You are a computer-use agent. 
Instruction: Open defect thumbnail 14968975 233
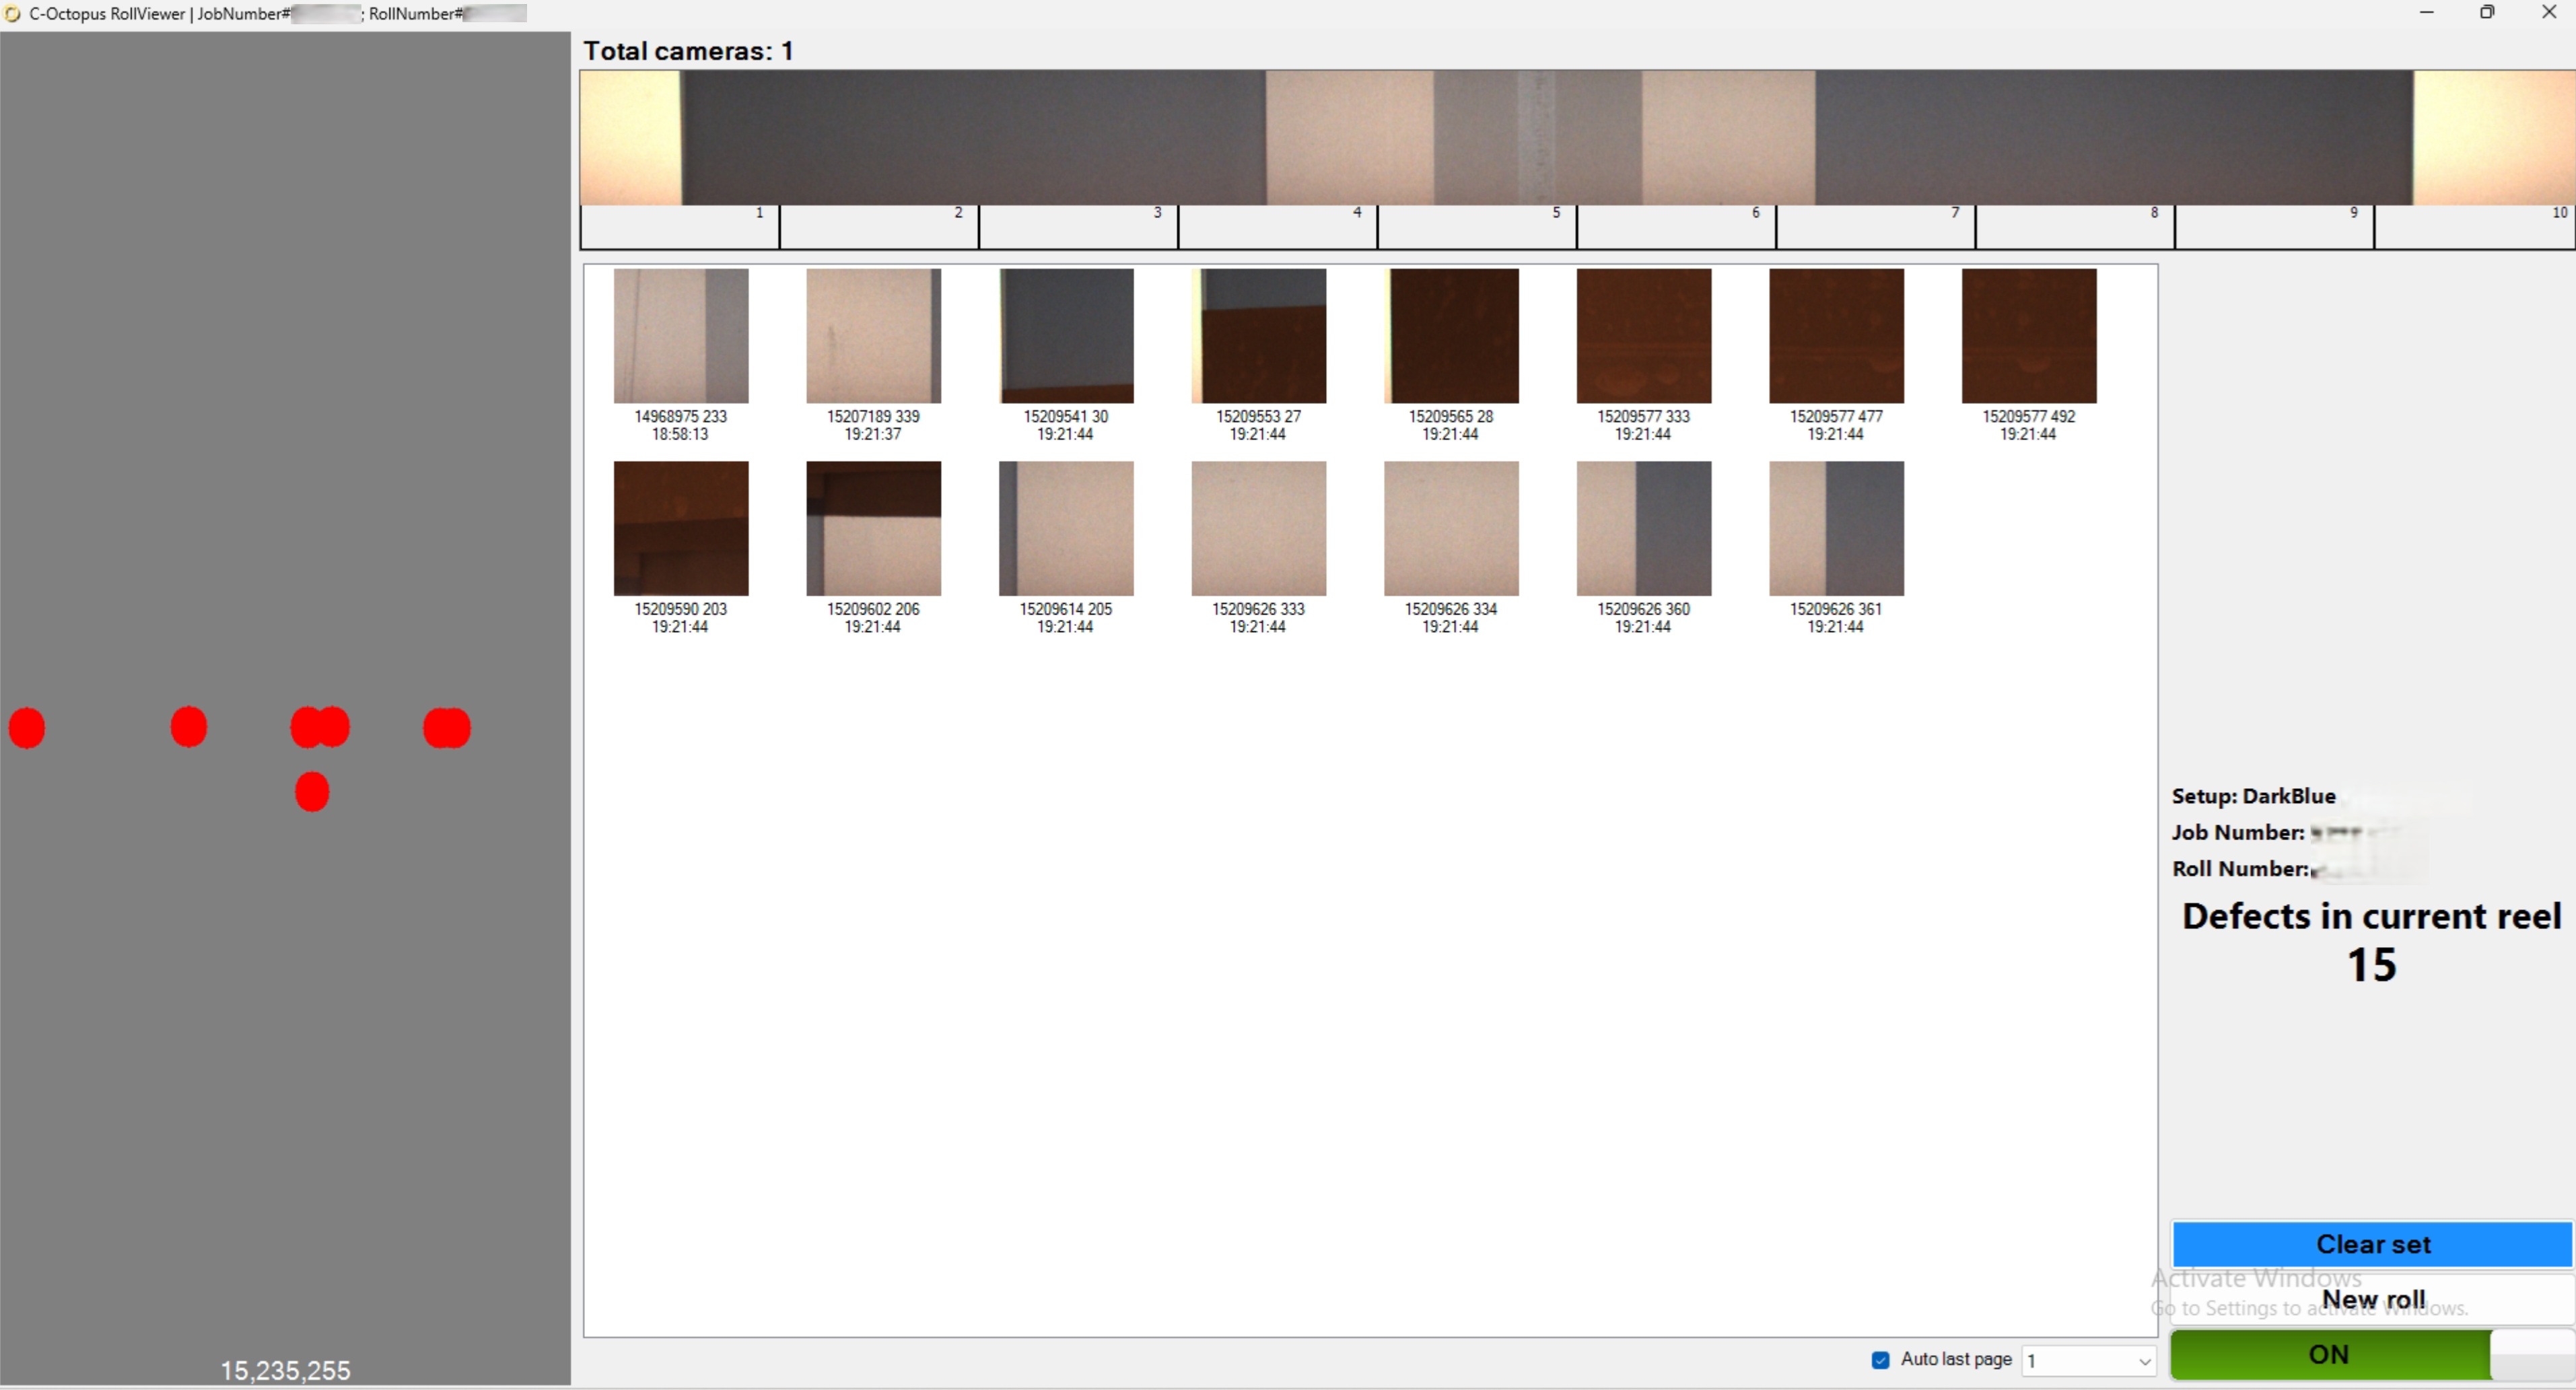pos(680,336)
